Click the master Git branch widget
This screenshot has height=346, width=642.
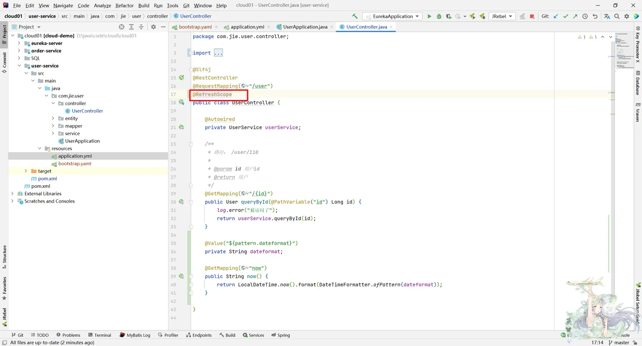(x=619, y=342)
